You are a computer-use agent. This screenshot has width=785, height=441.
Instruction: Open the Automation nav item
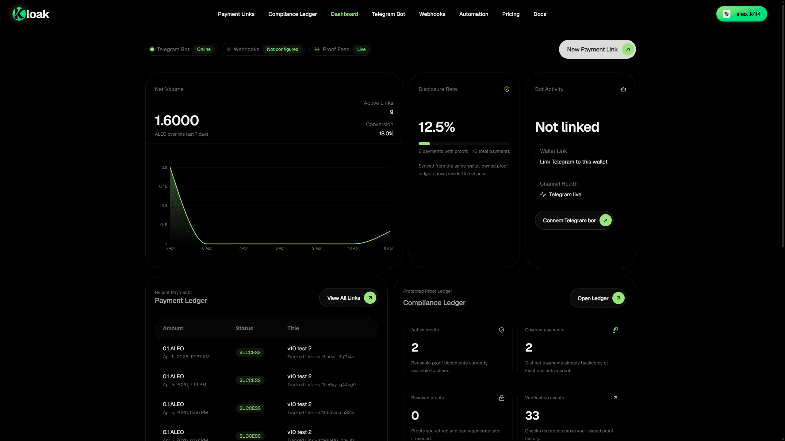click(x=474, y=14)
